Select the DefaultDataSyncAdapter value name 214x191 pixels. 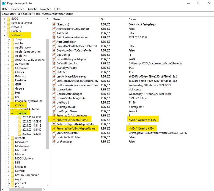[71, 59]
